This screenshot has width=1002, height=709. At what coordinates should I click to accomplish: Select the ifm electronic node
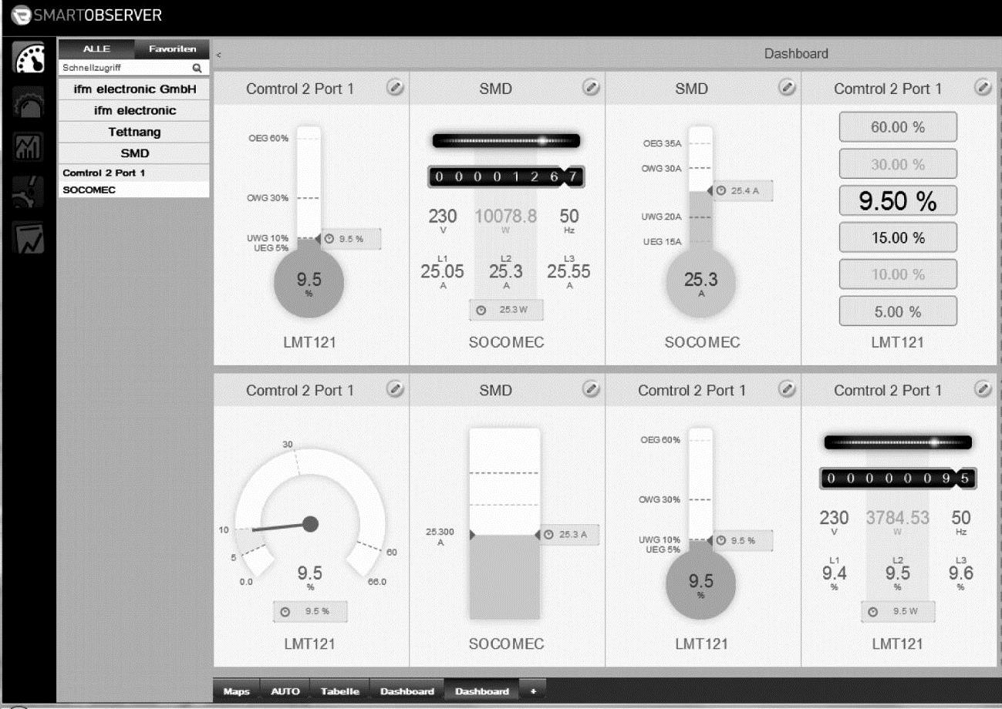134,110
